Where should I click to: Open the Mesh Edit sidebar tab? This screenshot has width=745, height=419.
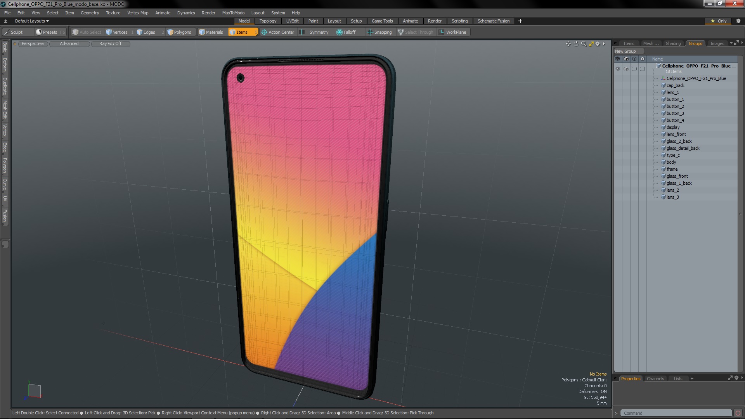point(5,110)
